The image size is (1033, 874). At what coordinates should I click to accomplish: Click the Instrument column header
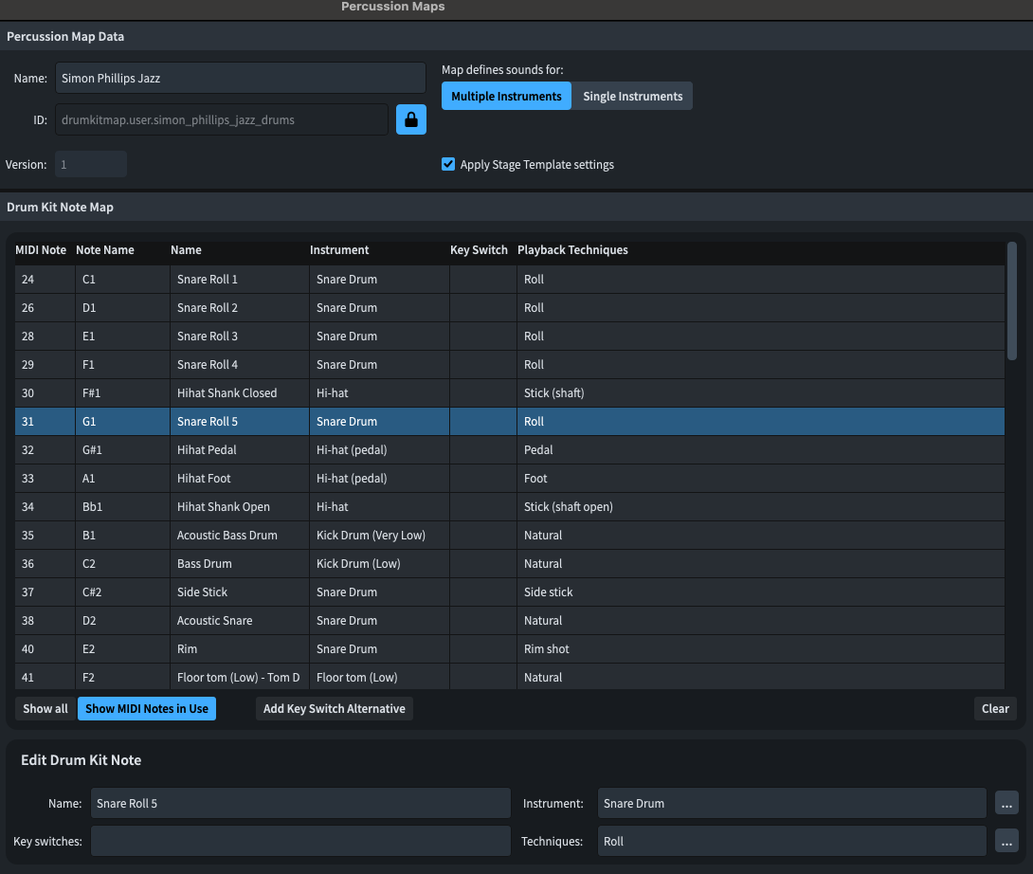[x=339, y=250]
